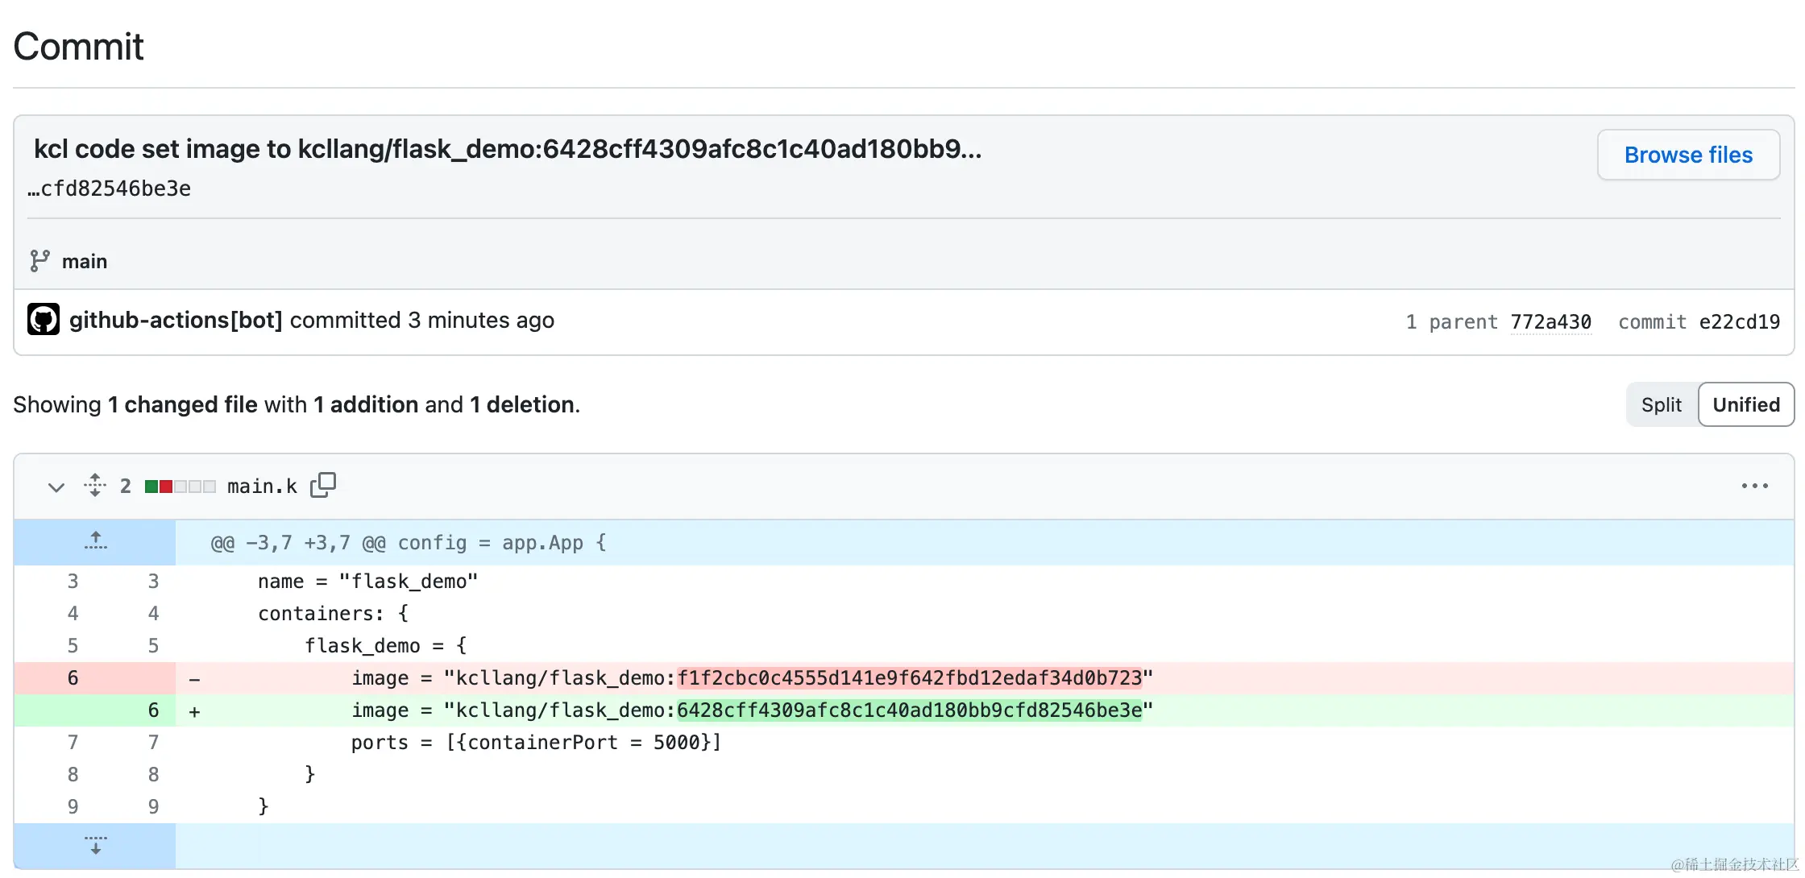Click the 'flask_demo = {' code line

pos(385,646)
